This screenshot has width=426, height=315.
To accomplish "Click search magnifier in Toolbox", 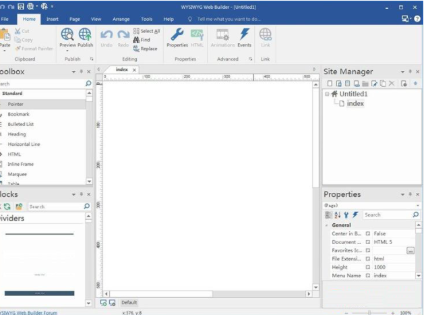I will [88, 84].
